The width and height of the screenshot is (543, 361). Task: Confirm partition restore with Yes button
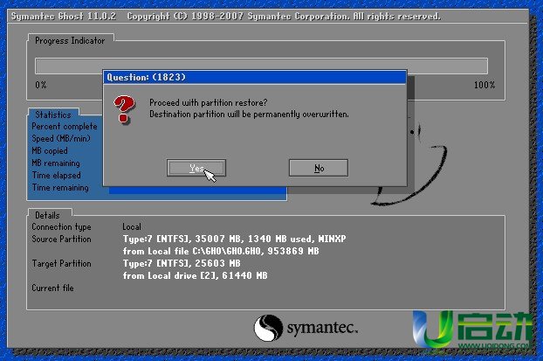pos(196,168)
